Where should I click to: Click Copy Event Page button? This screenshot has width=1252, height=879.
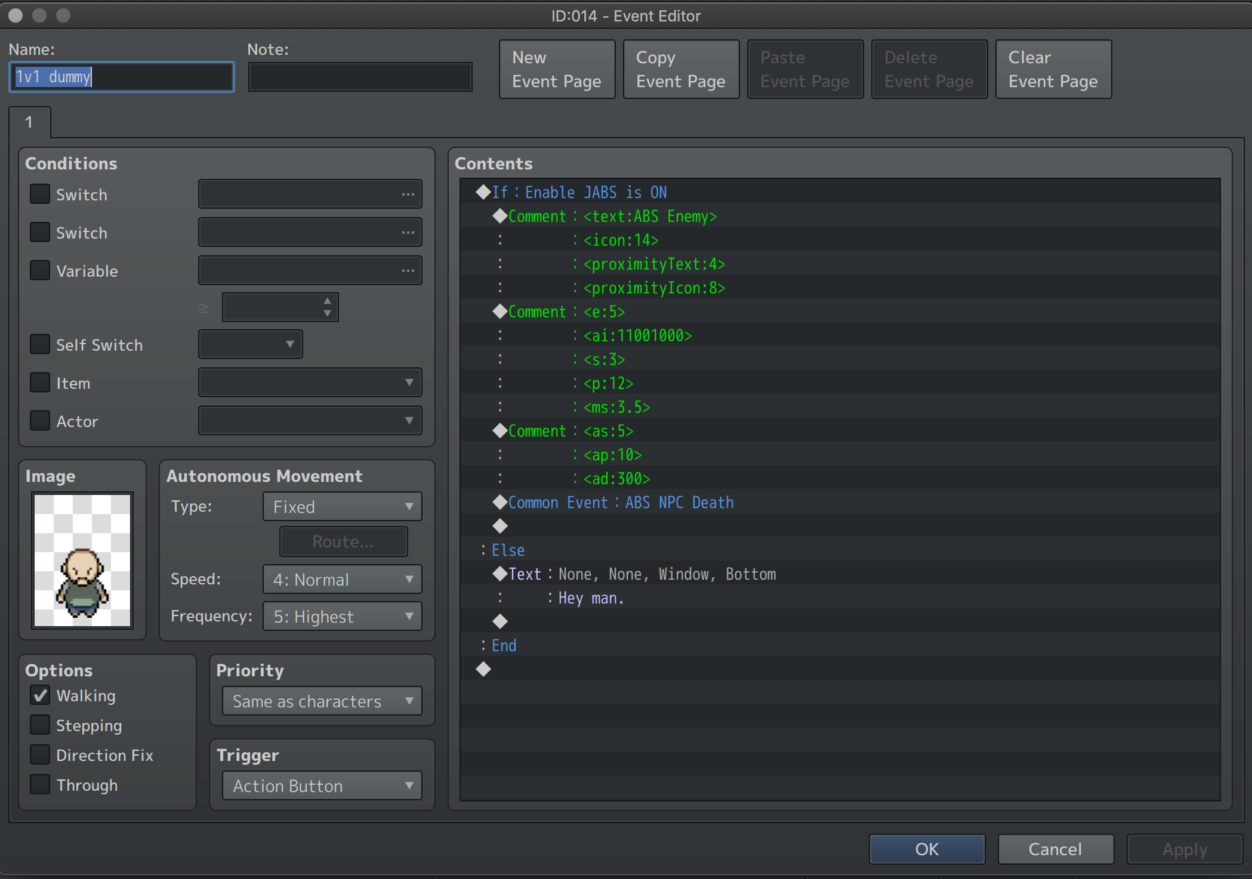pyautogui.click(x=681, y=69)
